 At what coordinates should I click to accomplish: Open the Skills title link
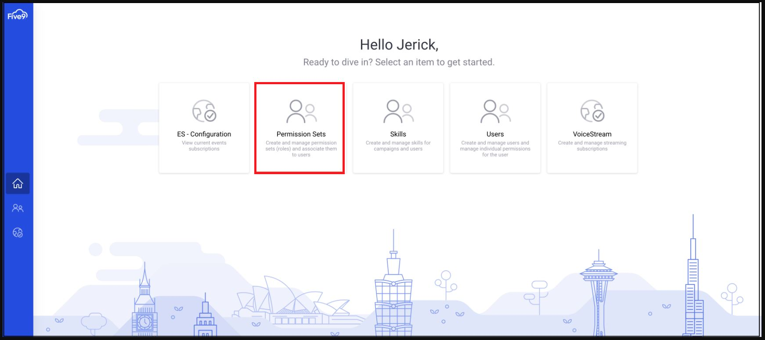(398, 134)
